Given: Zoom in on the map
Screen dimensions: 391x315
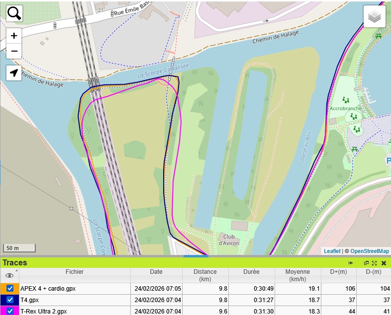Looking at the screenshot, I should (14, 36).
